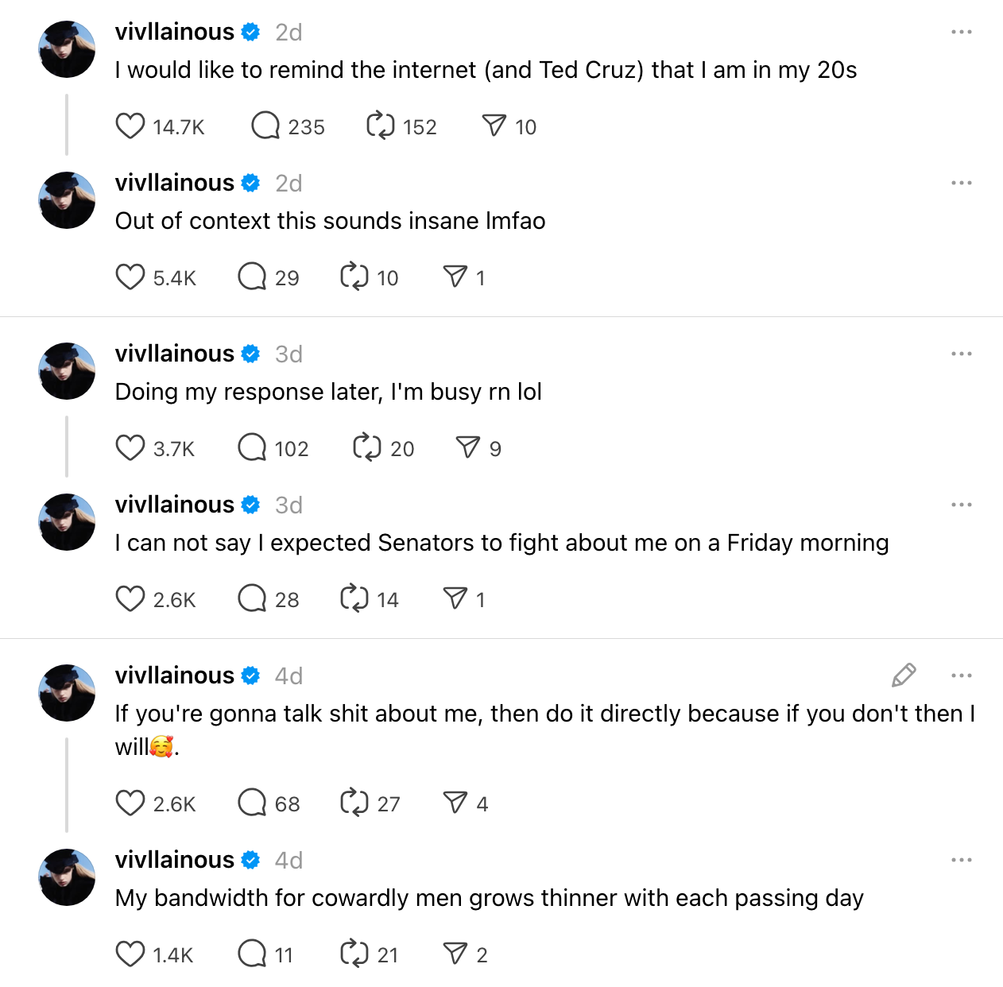Like the 'Doing my response later' post

[130, 448]
